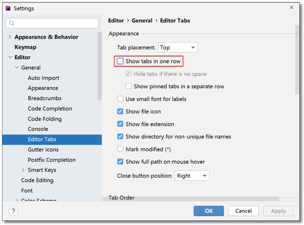The image size is (304, 225).
Task: Click the help question mark icon
Action: tap(13, 211)
